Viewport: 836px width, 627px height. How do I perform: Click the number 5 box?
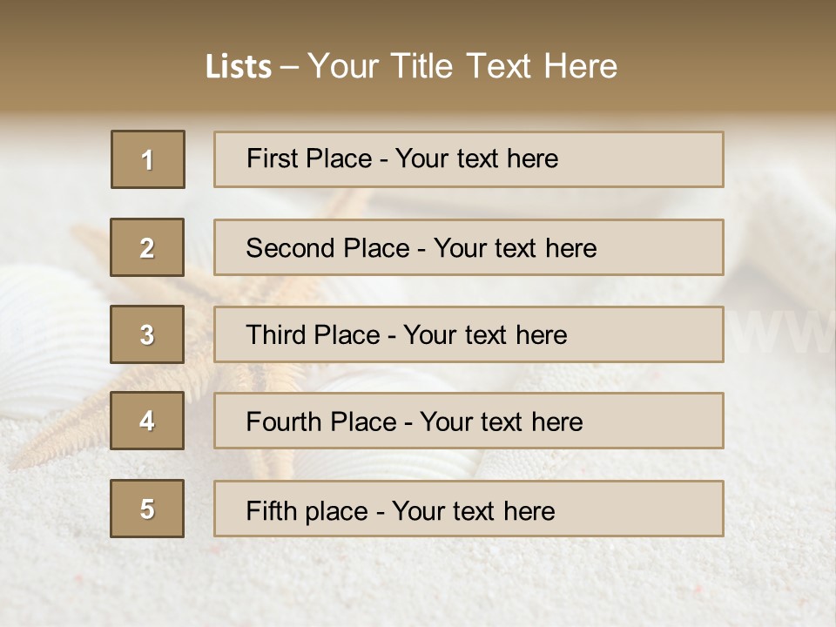(x=147, y=509)
